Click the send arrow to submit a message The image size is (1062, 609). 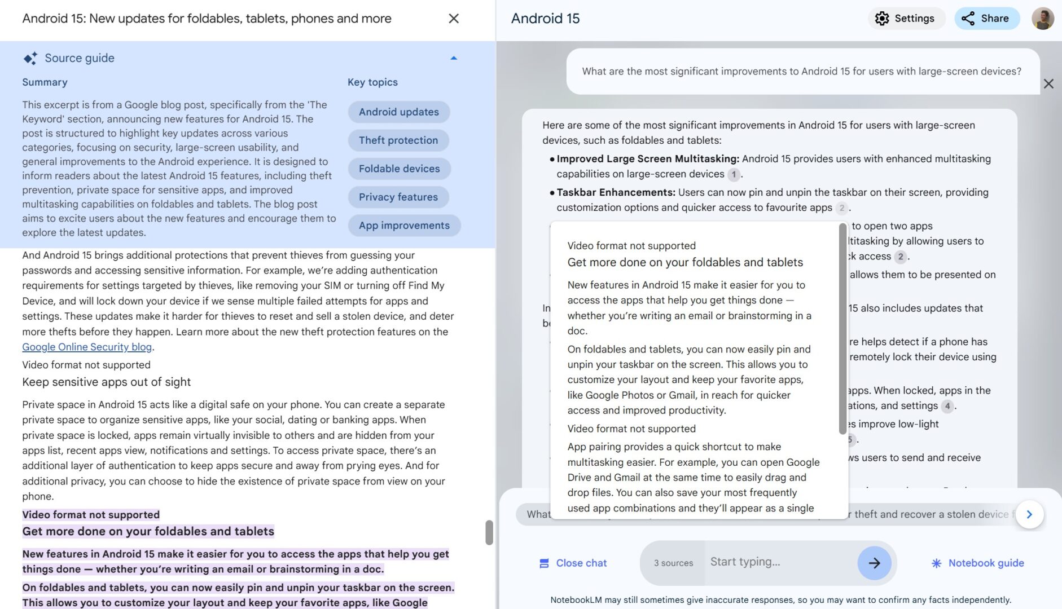tap(874, 562)
